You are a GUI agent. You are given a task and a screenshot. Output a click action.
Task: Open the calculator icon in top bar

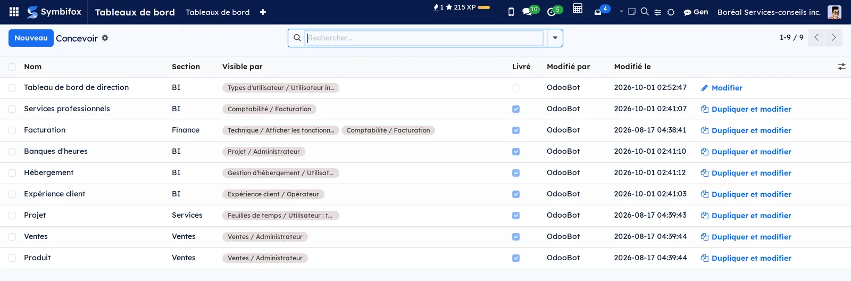point(578,9)
